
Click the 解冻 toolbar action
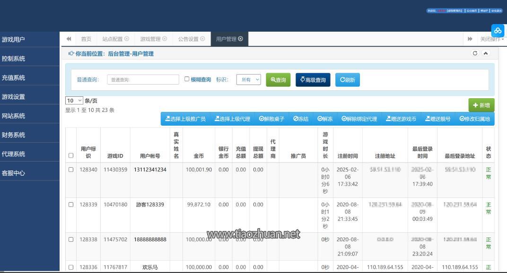325,119
